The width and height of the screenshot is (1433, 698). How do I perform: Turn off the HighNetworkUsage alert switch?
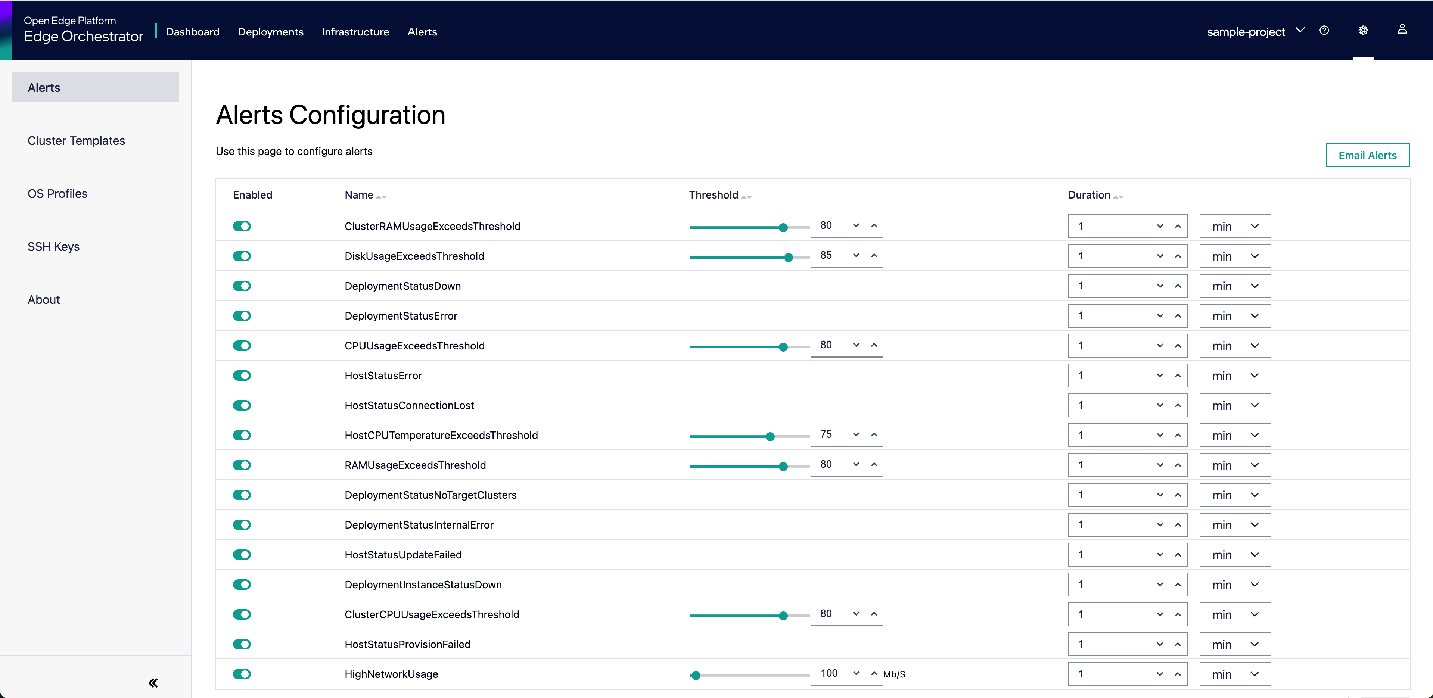click(x=242, y=674)
